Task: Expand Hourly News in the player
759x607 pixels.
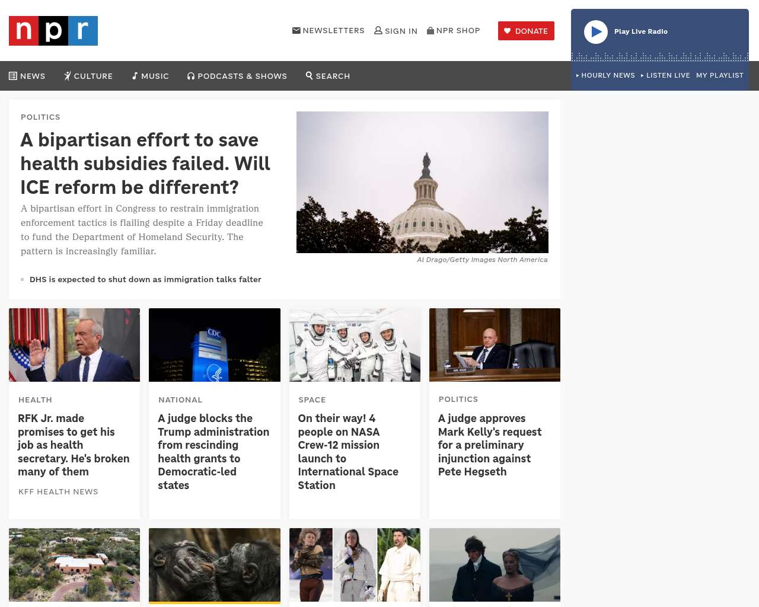Action: click(x=605, y=75)
